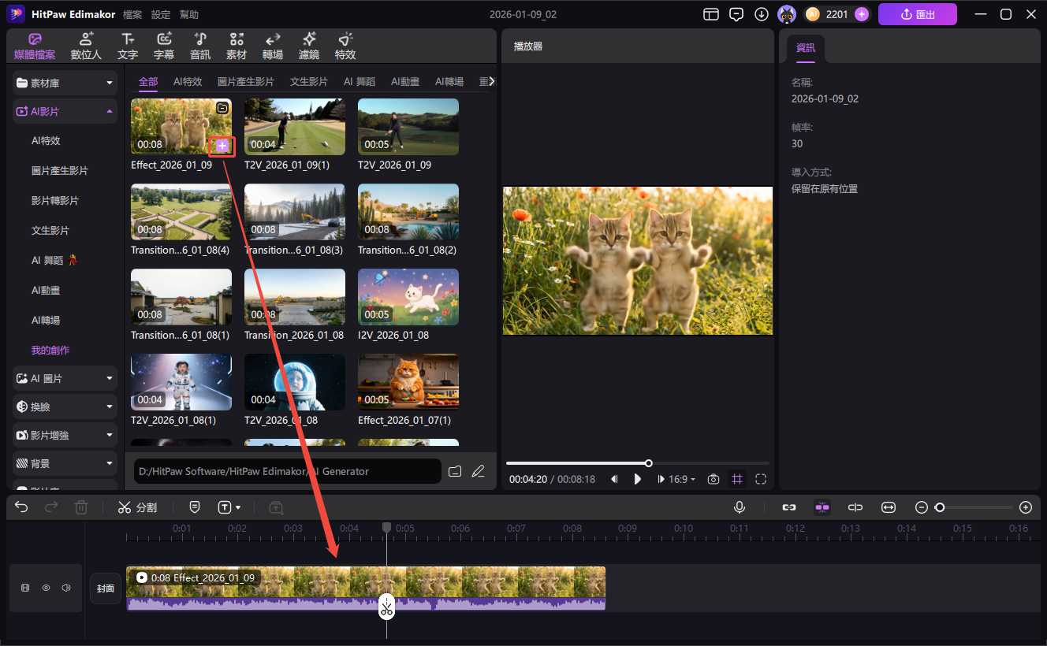Open the folder icon beside the file path

click(x=455, y=471)
